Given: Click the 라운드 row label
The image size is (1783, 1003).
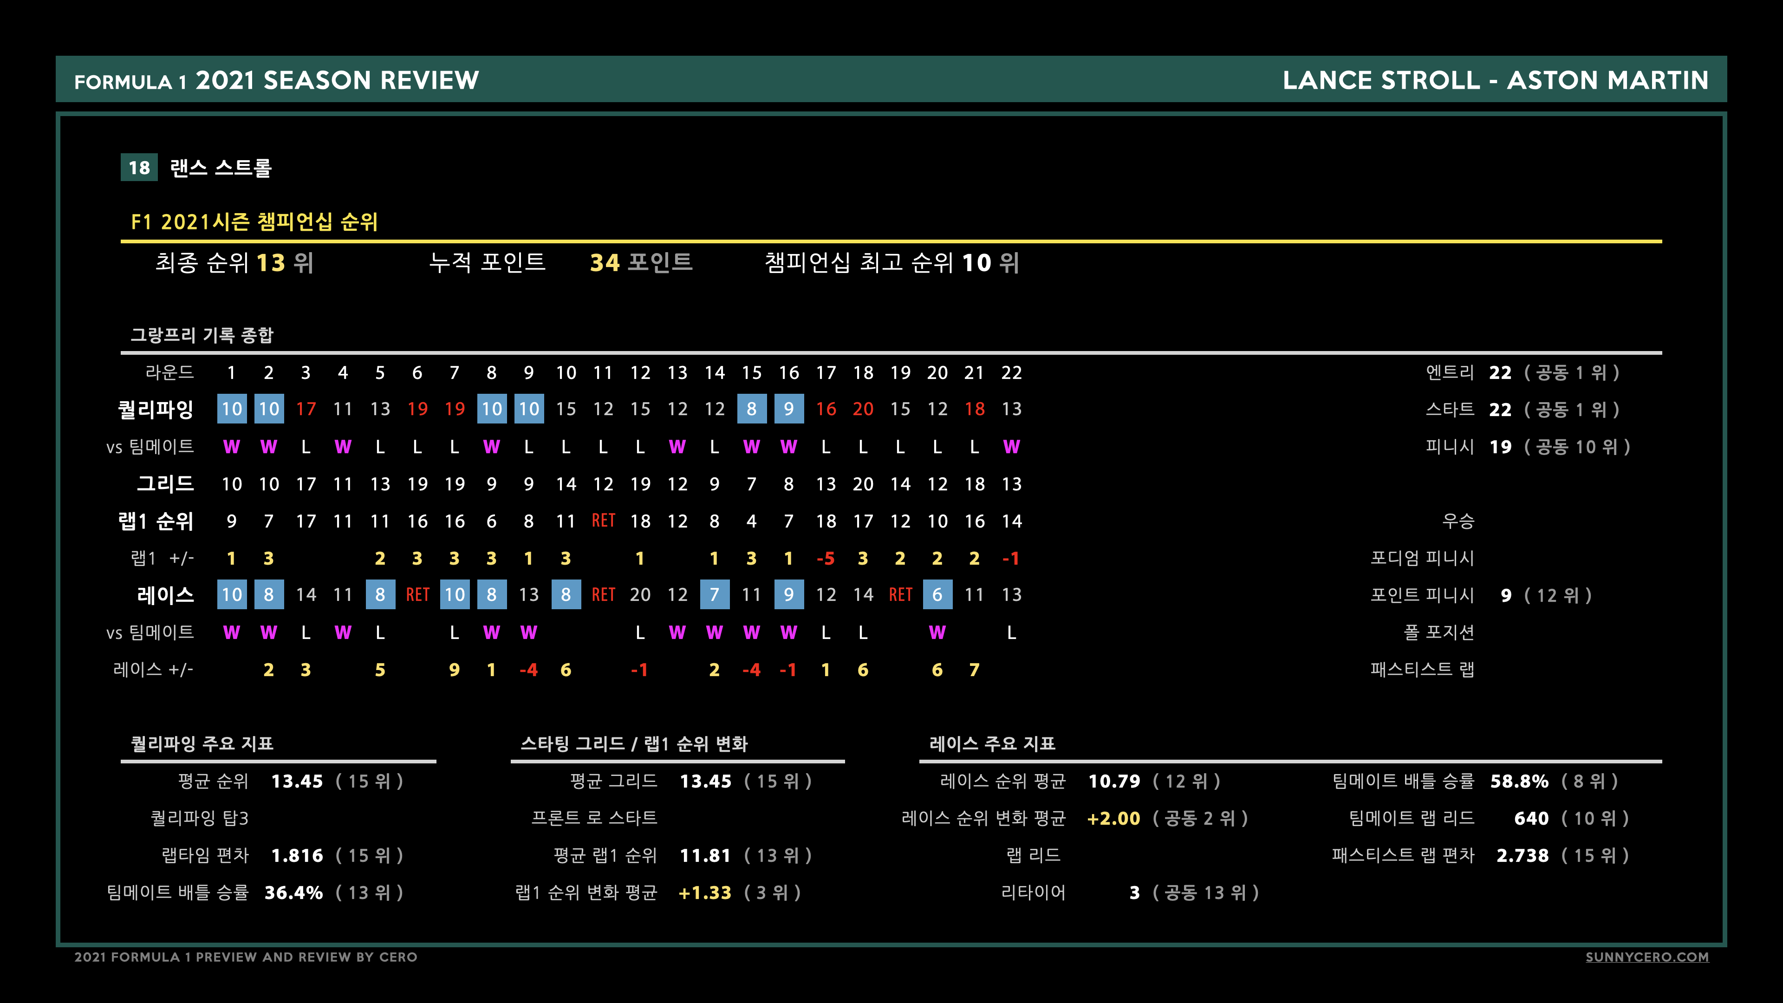Looking at the screenshot, I should click(169, 372).
